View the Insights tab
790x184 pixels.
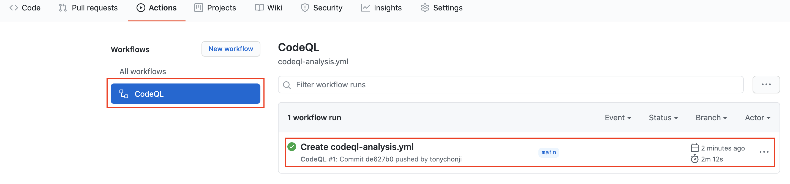tap(381, 8)
